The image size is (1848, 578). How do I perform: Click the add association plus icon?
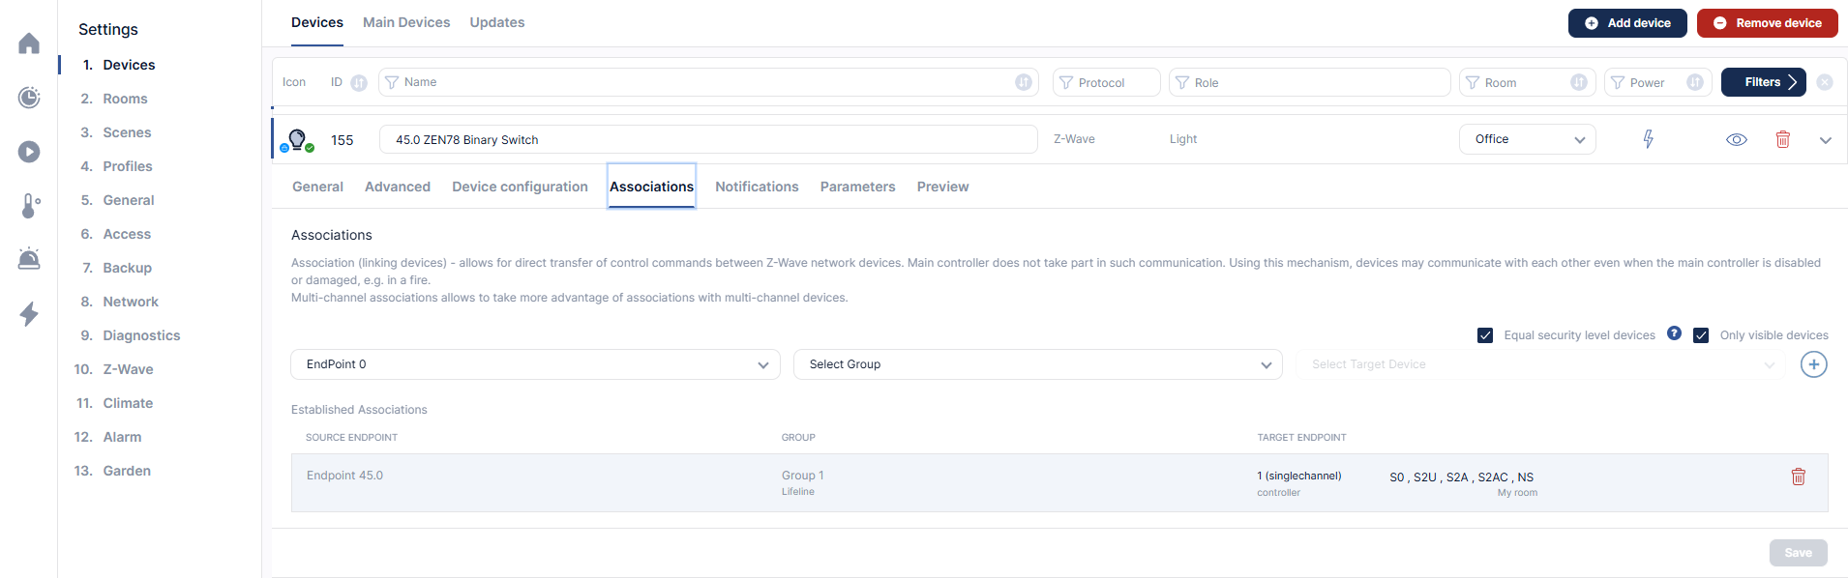[x=1813, y=364]
